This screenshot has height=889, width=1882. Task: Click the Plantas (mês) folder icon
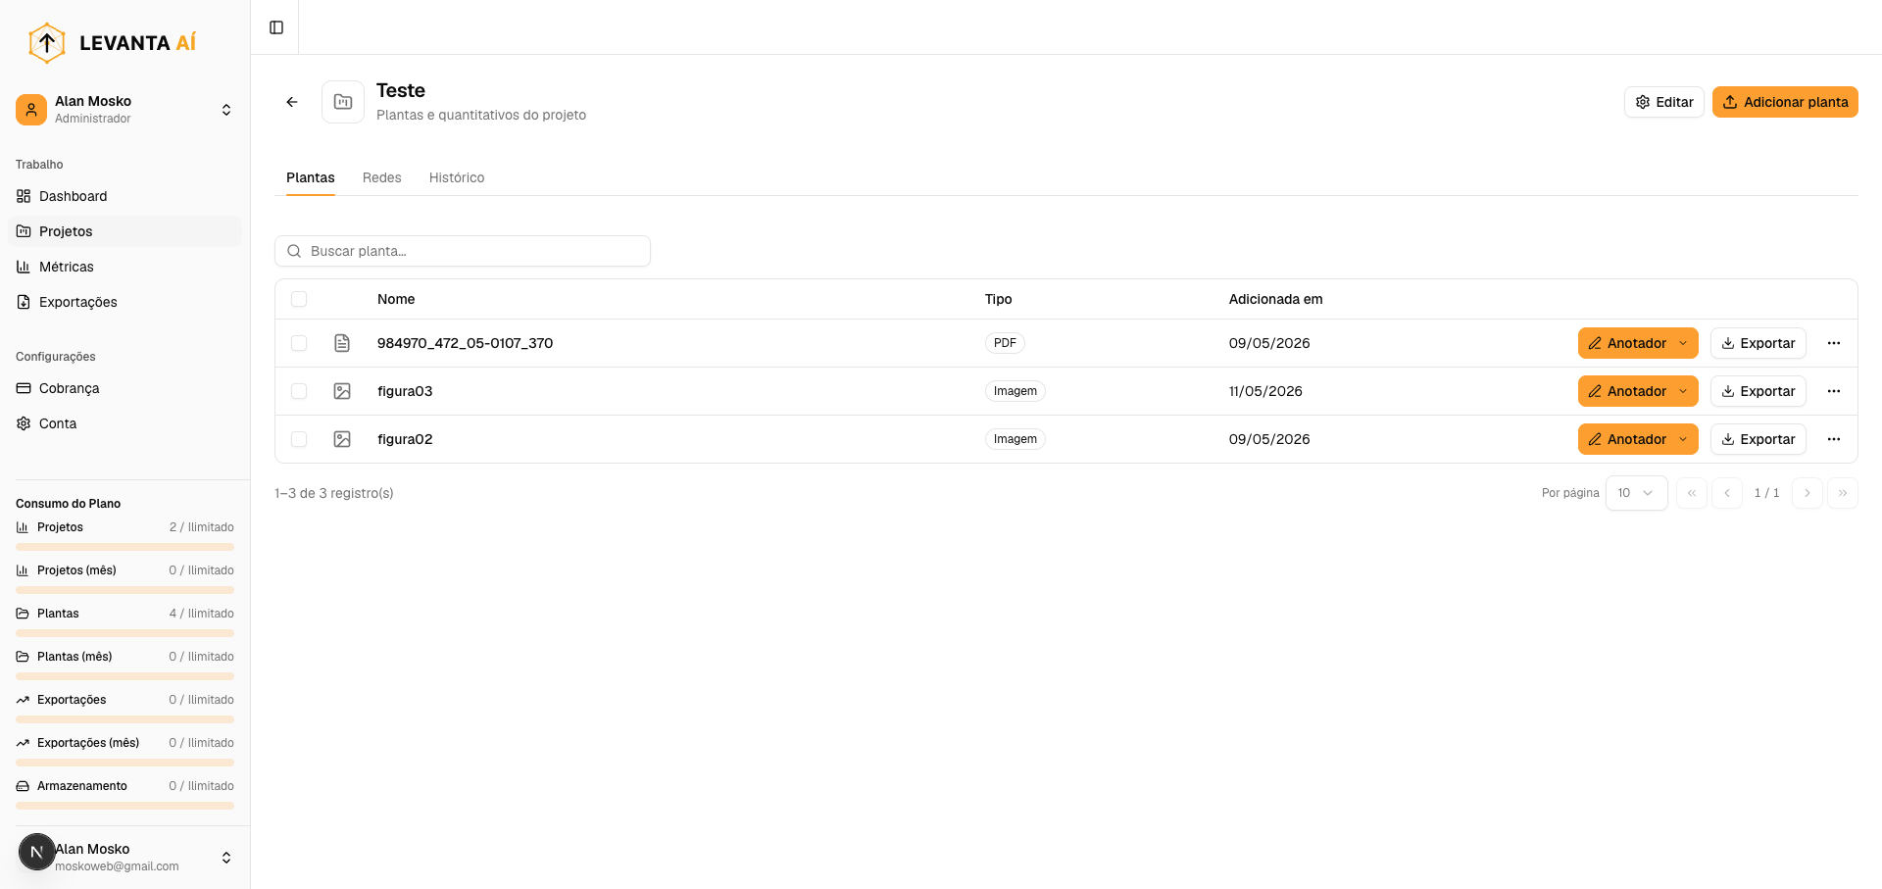click(x=23, y=657)
